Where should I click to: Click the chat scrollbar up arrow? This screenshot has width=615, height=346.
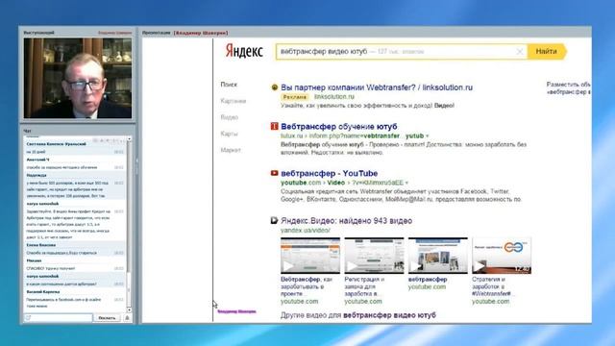[129, 139]
